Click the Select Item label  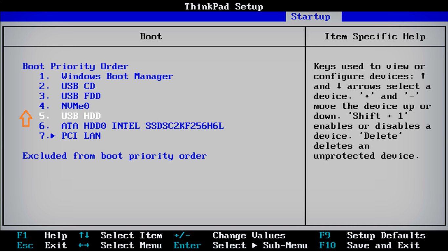click(131, 235)
